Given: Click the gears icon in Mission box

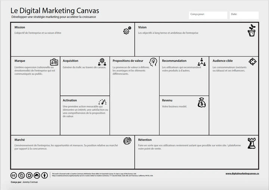Looking at the screenshot, I should 127,30.
